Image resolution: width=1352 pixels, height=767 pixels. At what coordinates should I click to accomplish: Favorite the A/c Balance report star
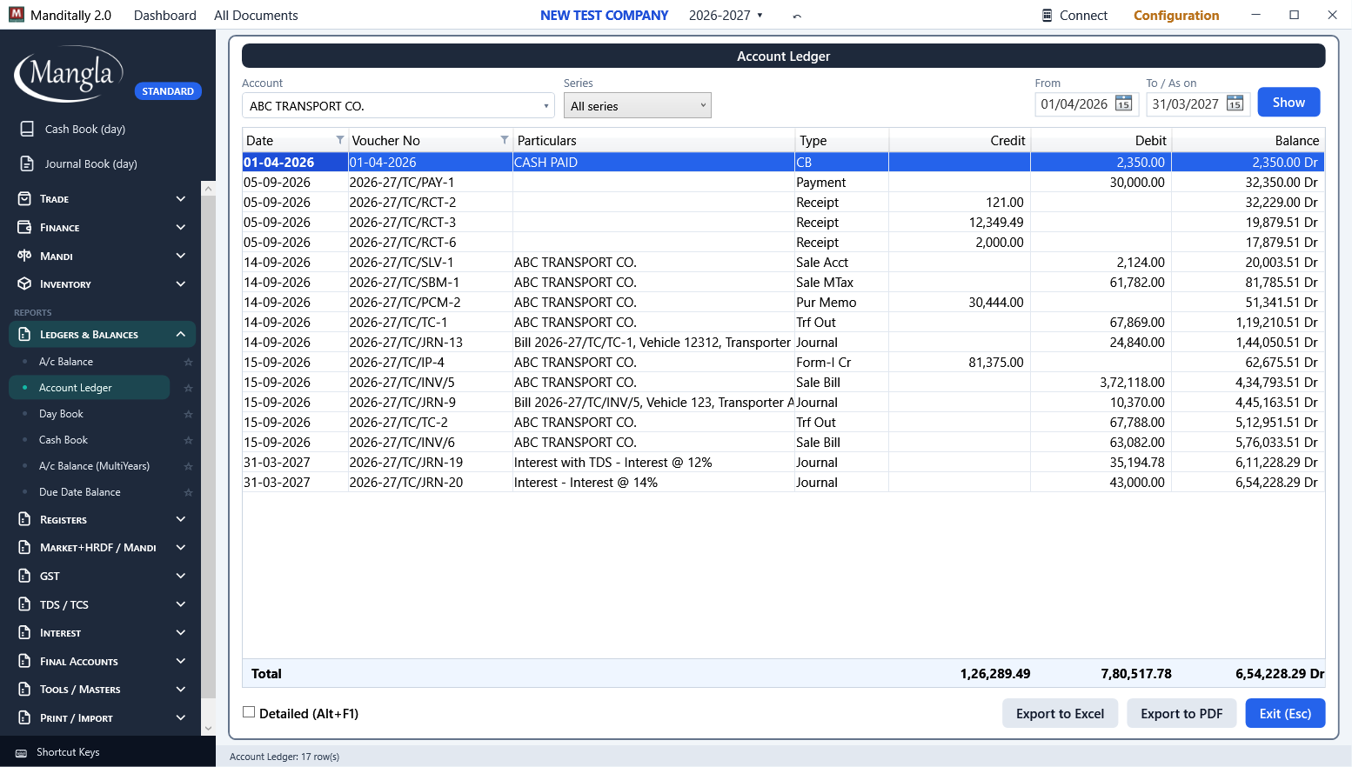click(188, 362)
